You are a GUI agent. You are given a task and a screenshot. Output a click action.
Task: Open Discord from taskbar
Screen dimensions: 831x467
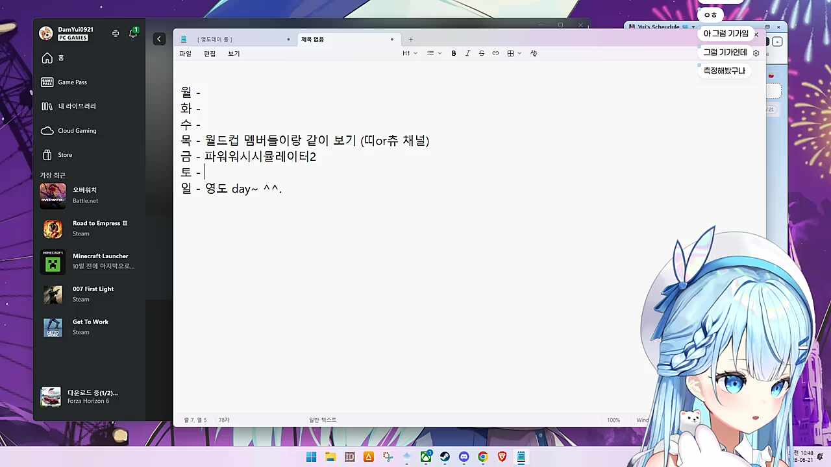point(464,457)
